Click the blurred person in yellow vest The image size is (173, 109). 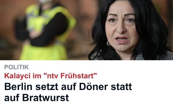46,30
